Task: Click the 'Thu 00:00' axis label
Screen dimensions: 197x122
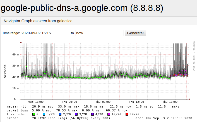Action: [69, 102]
